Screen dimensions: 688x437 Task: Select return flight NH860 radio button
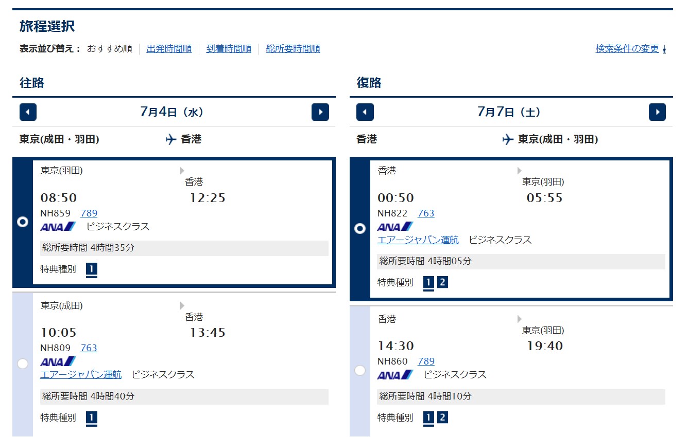coord(360,370)
